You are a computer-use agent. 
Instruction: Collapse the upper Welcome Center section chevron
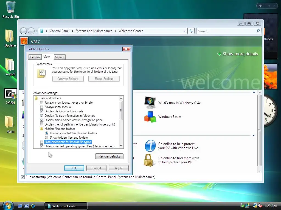coord(254,92)
